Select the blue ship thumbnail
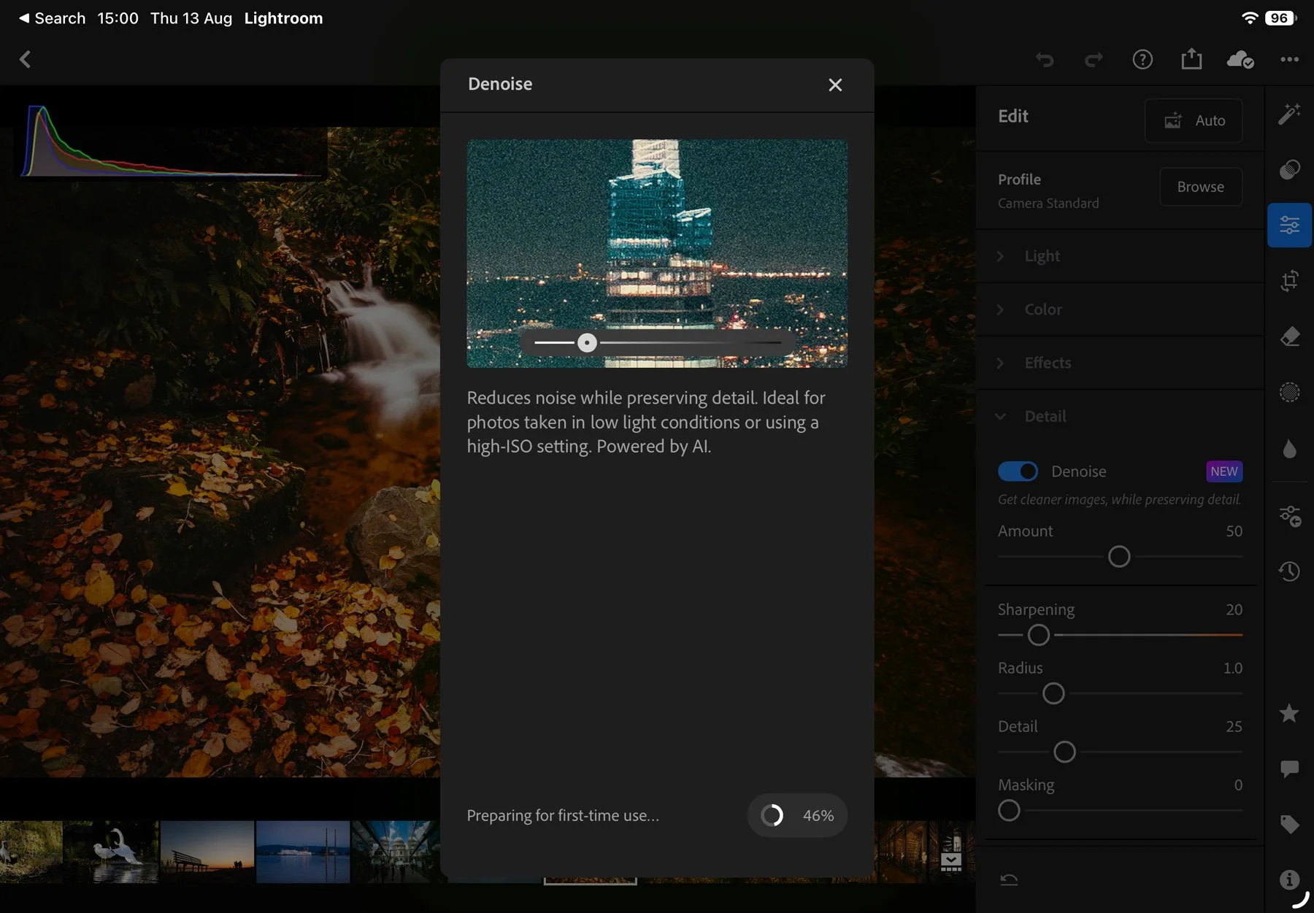 click(303, 852)
